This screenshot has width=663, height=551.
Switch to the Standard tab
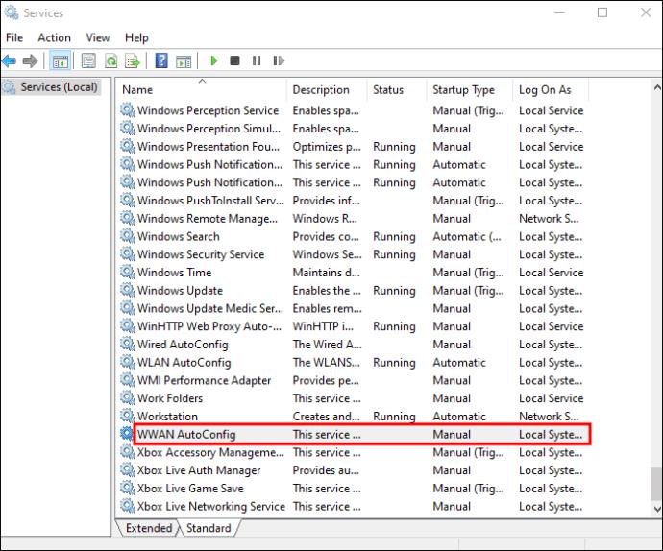(x=209, y=528)
